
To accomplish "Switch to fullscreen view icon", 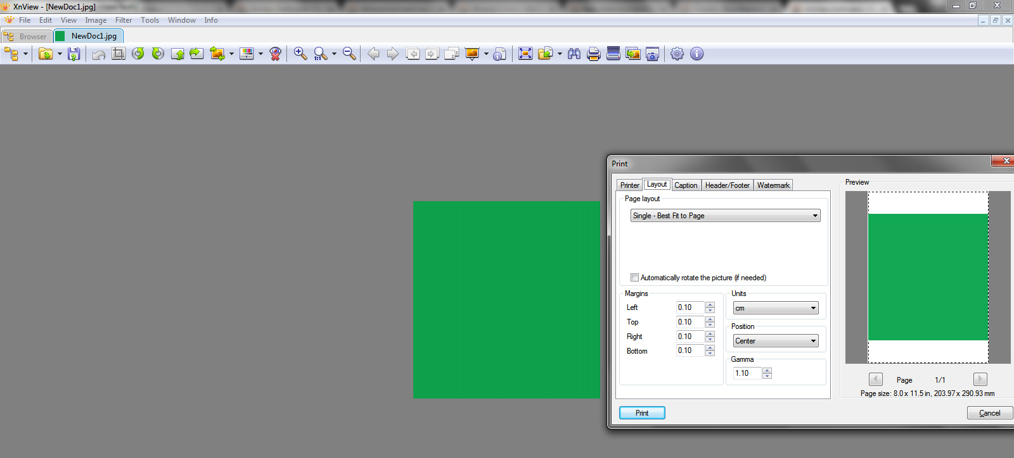I will coord(525,54).
